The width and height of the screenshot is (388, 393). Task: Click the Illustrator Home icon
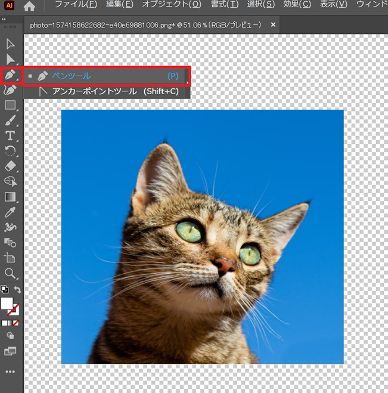tap(29, 7)
